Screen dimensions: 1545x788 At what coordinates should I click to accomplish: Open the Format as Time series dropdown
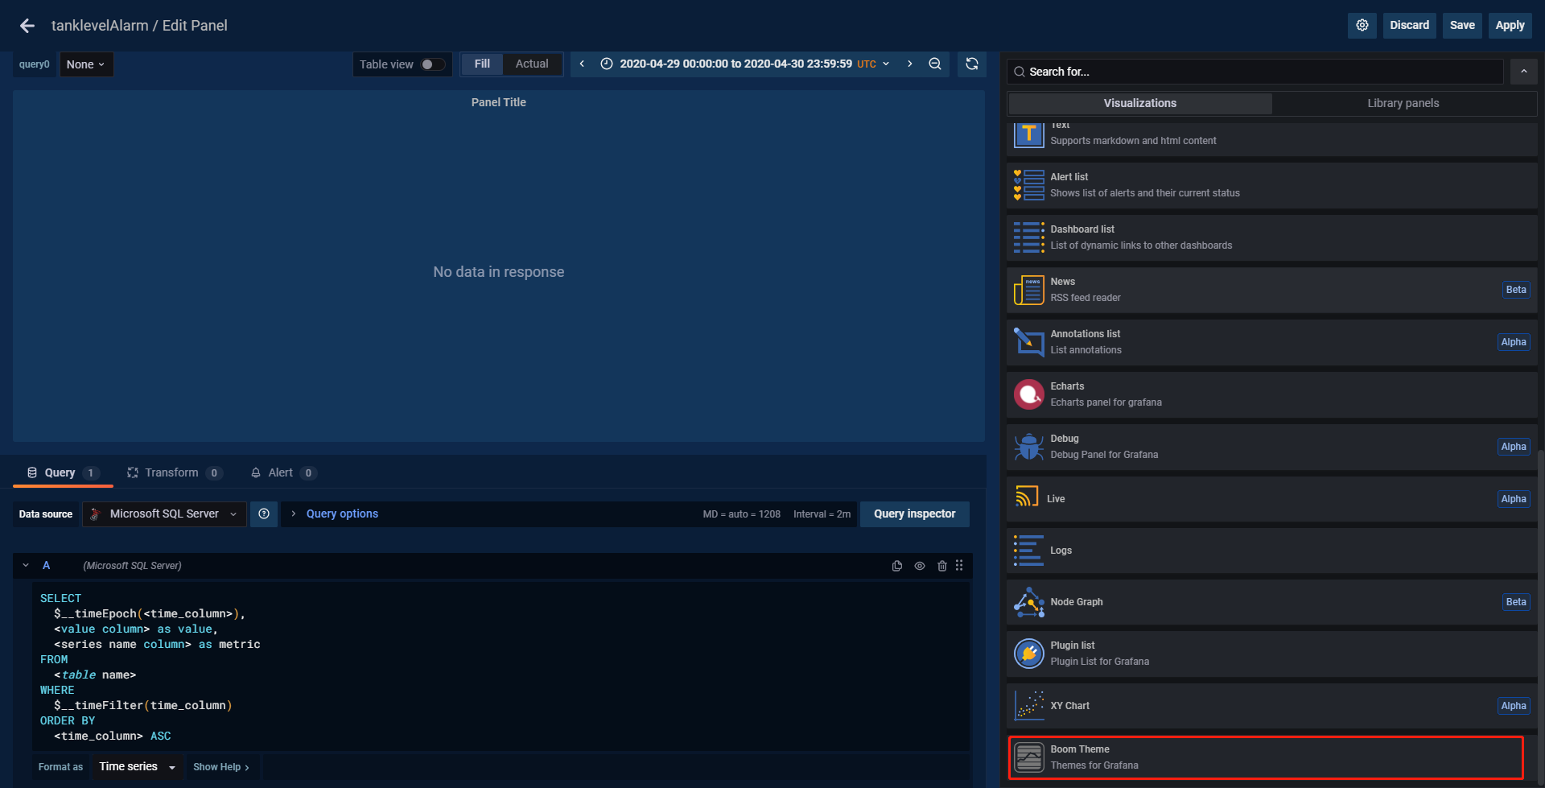136,766
